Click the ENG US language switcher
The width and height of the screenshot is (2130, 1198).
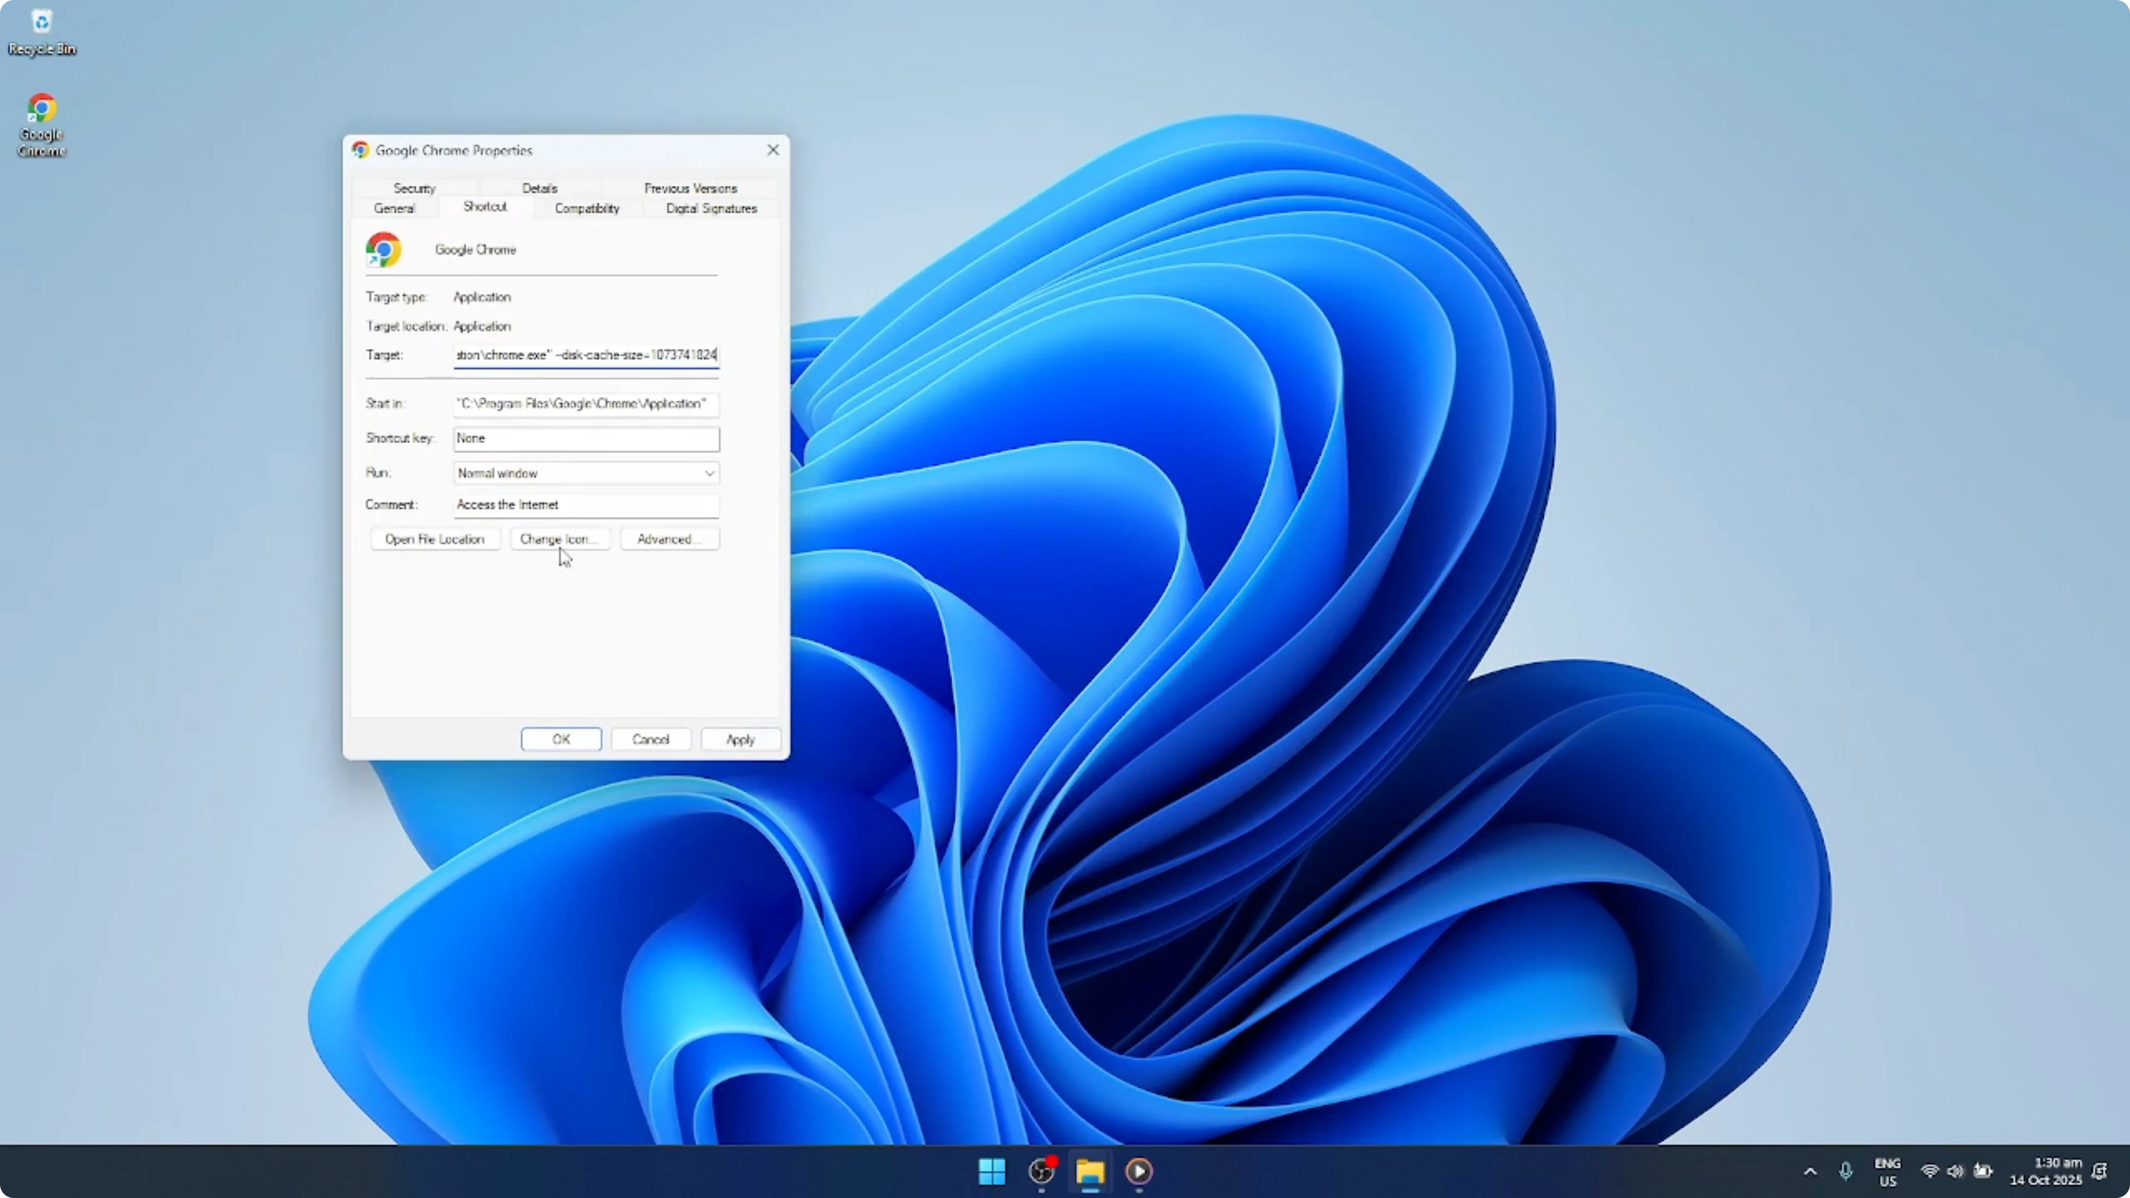coord(1887,1171)
